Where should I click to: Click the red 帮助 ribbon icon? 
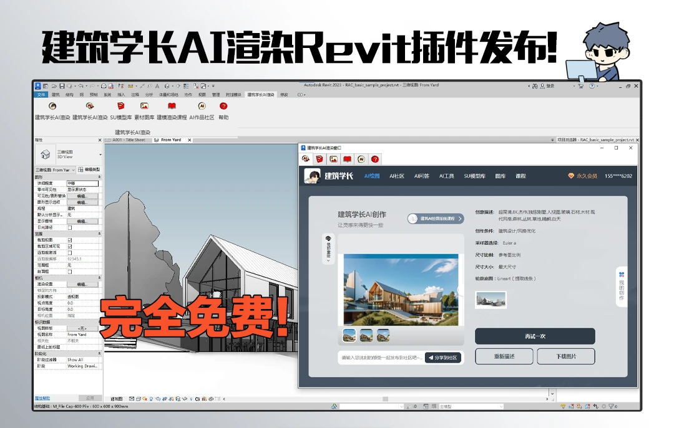click(x=223, y=106)
